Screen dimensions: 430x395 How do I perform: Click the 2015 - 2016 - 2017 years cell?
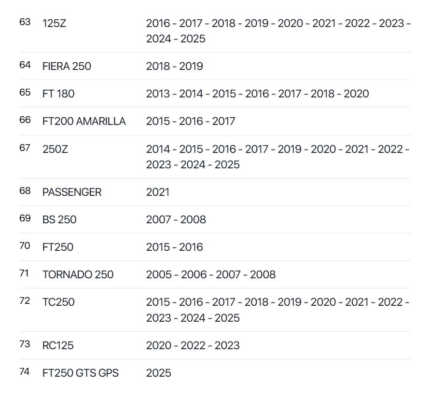pos(191,121)
